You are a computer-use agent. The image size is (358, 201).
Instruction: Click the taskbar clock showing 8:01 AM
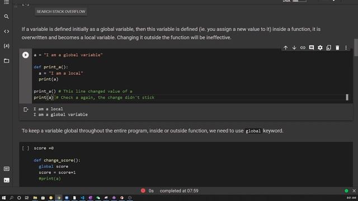351,198
